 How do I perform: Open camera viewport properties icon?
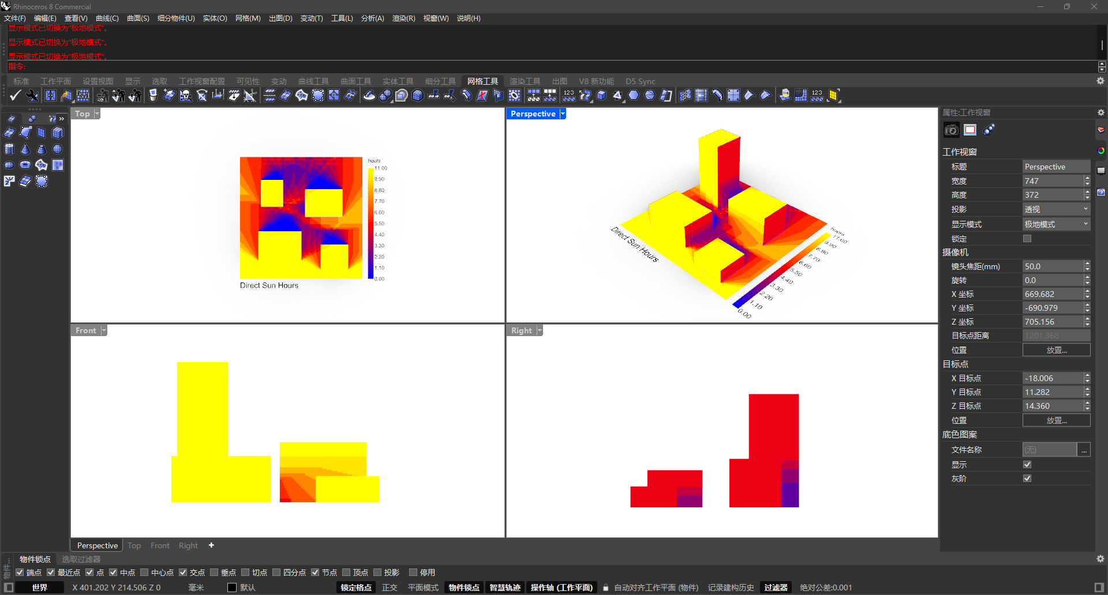(951, 130)
